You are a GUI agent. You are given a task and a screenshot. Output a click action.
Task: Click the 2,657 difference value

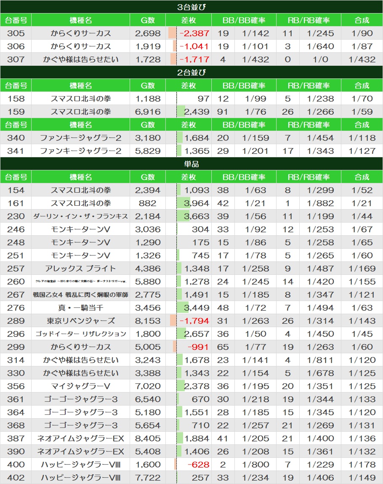tap(196, 333)
